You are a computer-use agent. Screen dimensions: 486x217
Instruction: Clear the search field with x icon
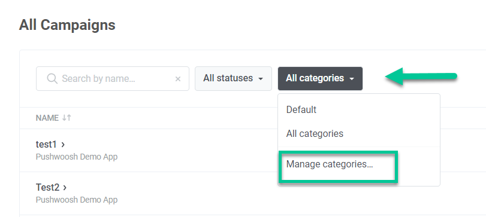tap(178, 79)
